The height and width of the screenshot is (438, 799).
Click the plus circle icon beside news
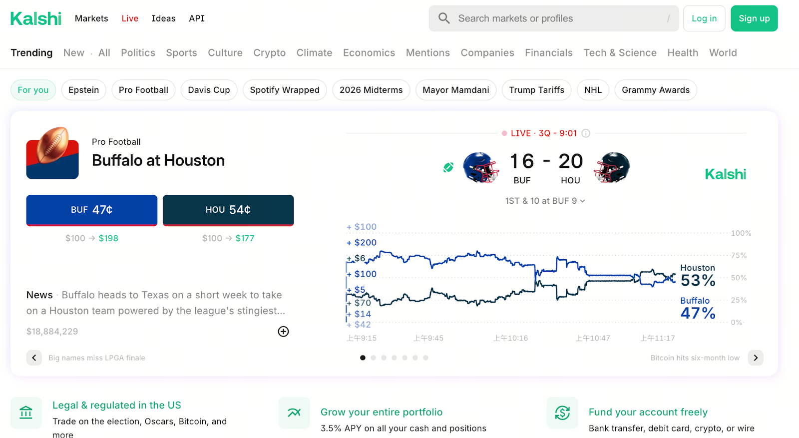point(283,332)
